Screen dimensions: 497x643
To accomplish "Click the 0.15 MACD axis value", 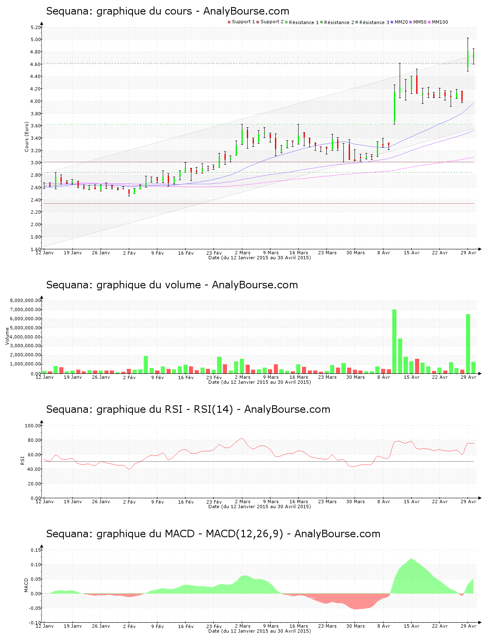I will tap(36, 550).
